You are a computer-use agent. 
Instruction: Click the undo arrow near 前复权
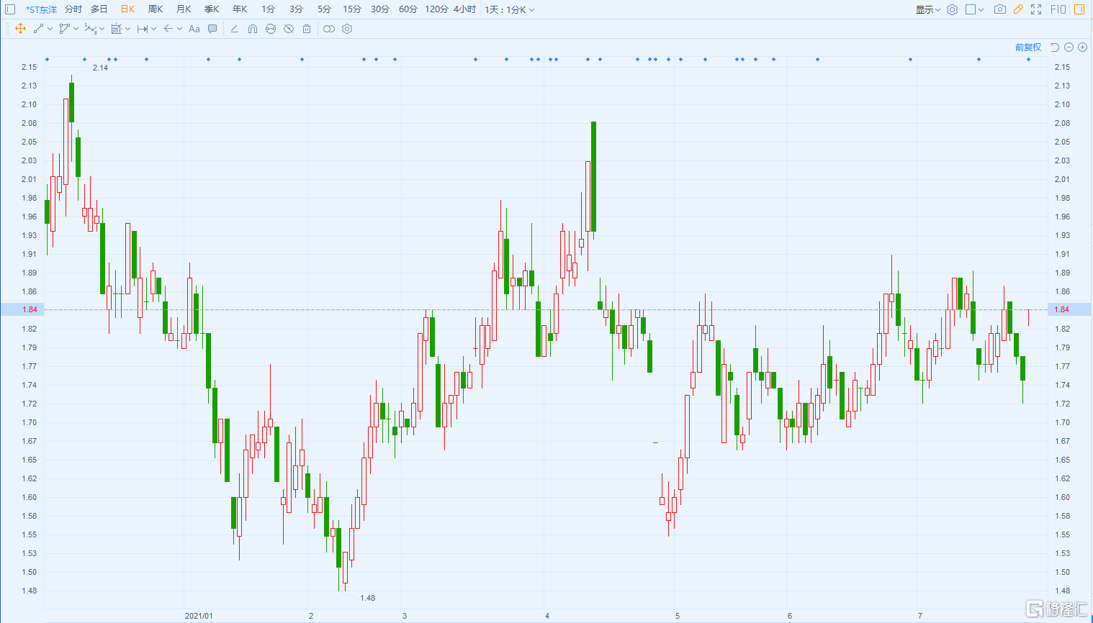pos(1055,47)
